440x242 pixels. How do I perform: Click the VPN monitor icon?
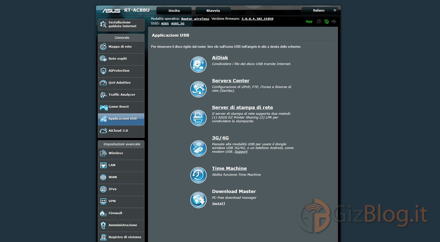click(103, 201)
